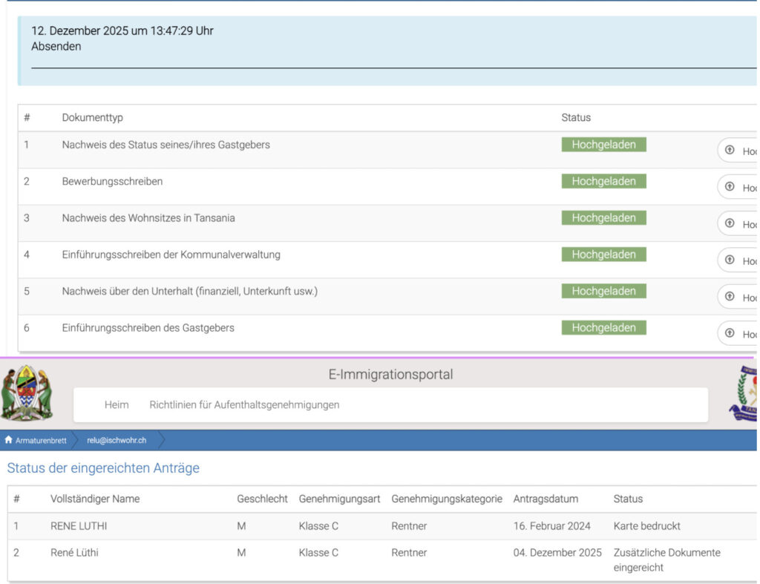Viewport: 760px width, 584px height.
Task: Click upload icon in Bewerbungsschreiben row
Action: coord(730,186)
